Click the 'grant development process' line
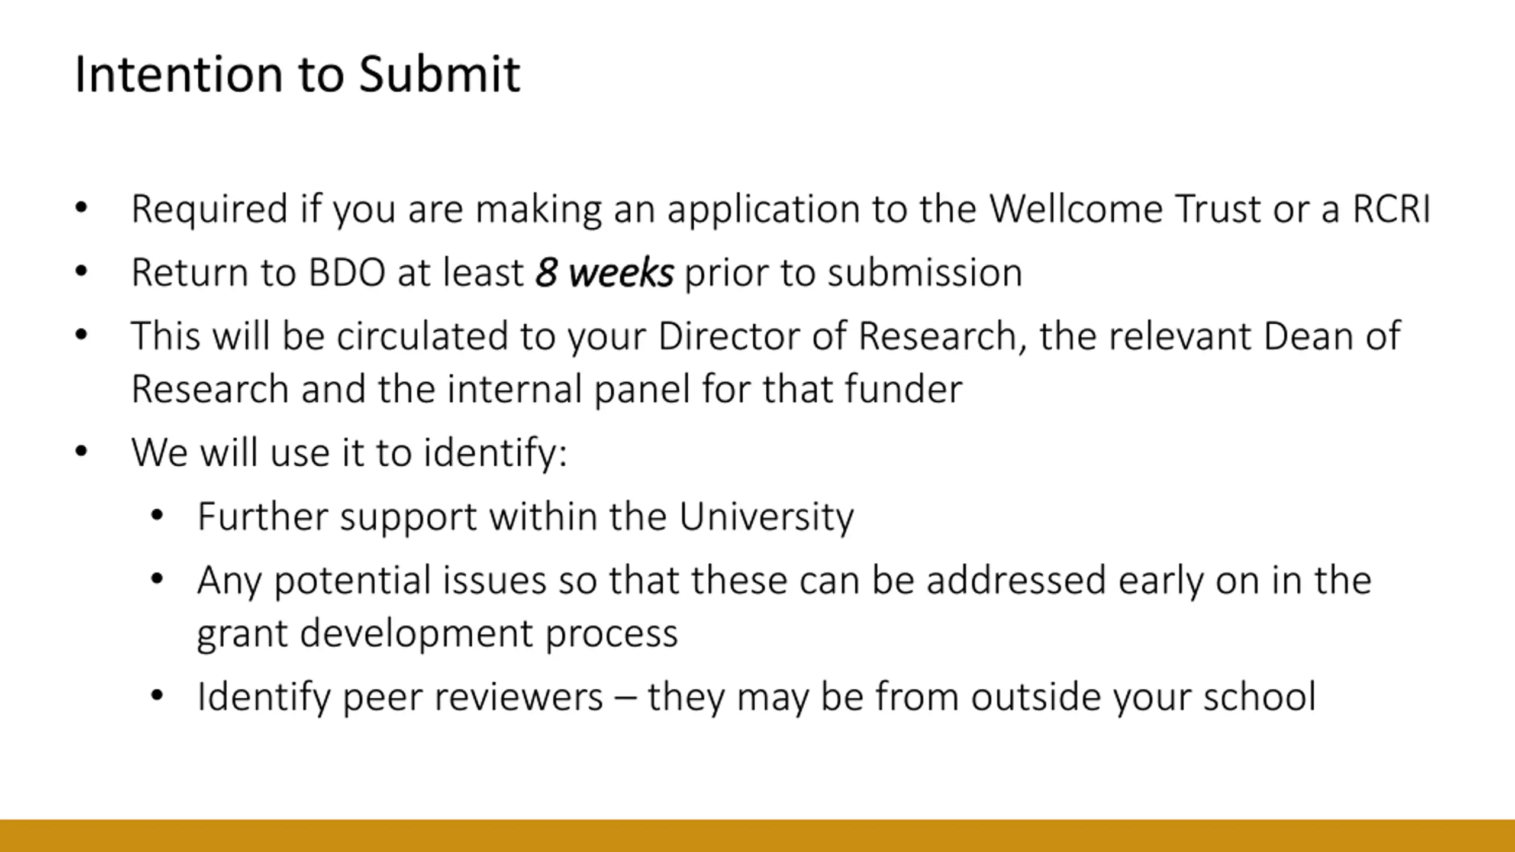Viewport: 1515px width, 852px height. click(437, 634)
